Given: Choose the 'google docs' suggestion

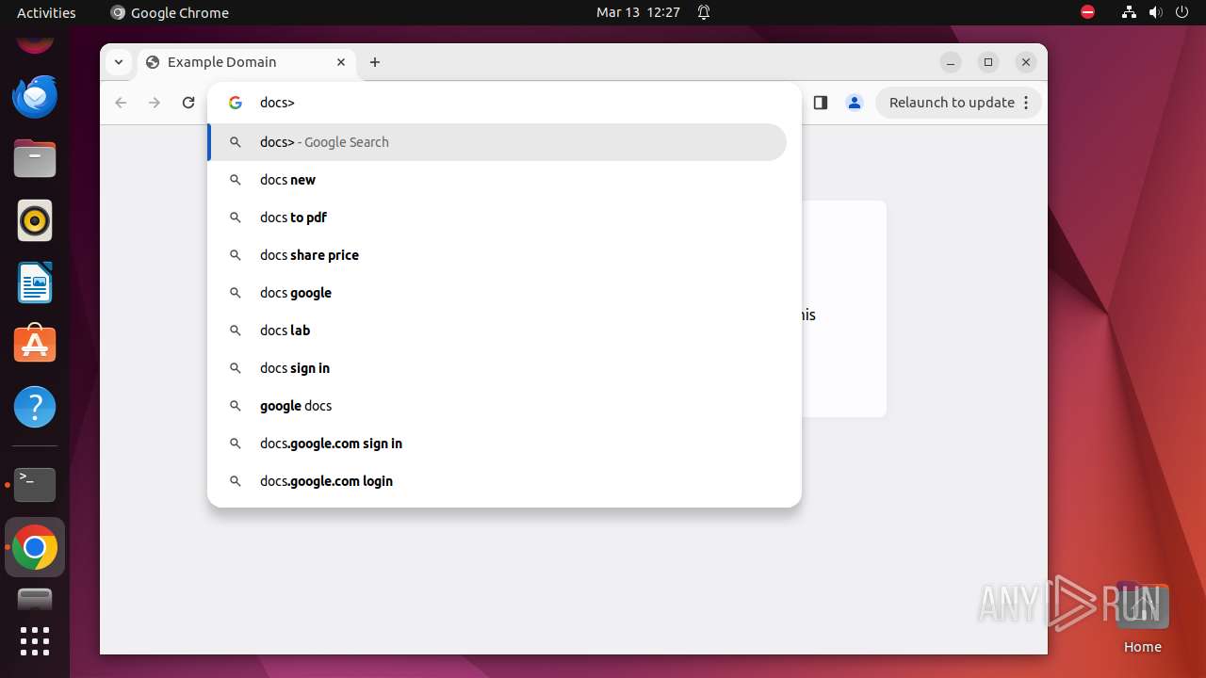Looking at the screenshot, I should point(497,406).
